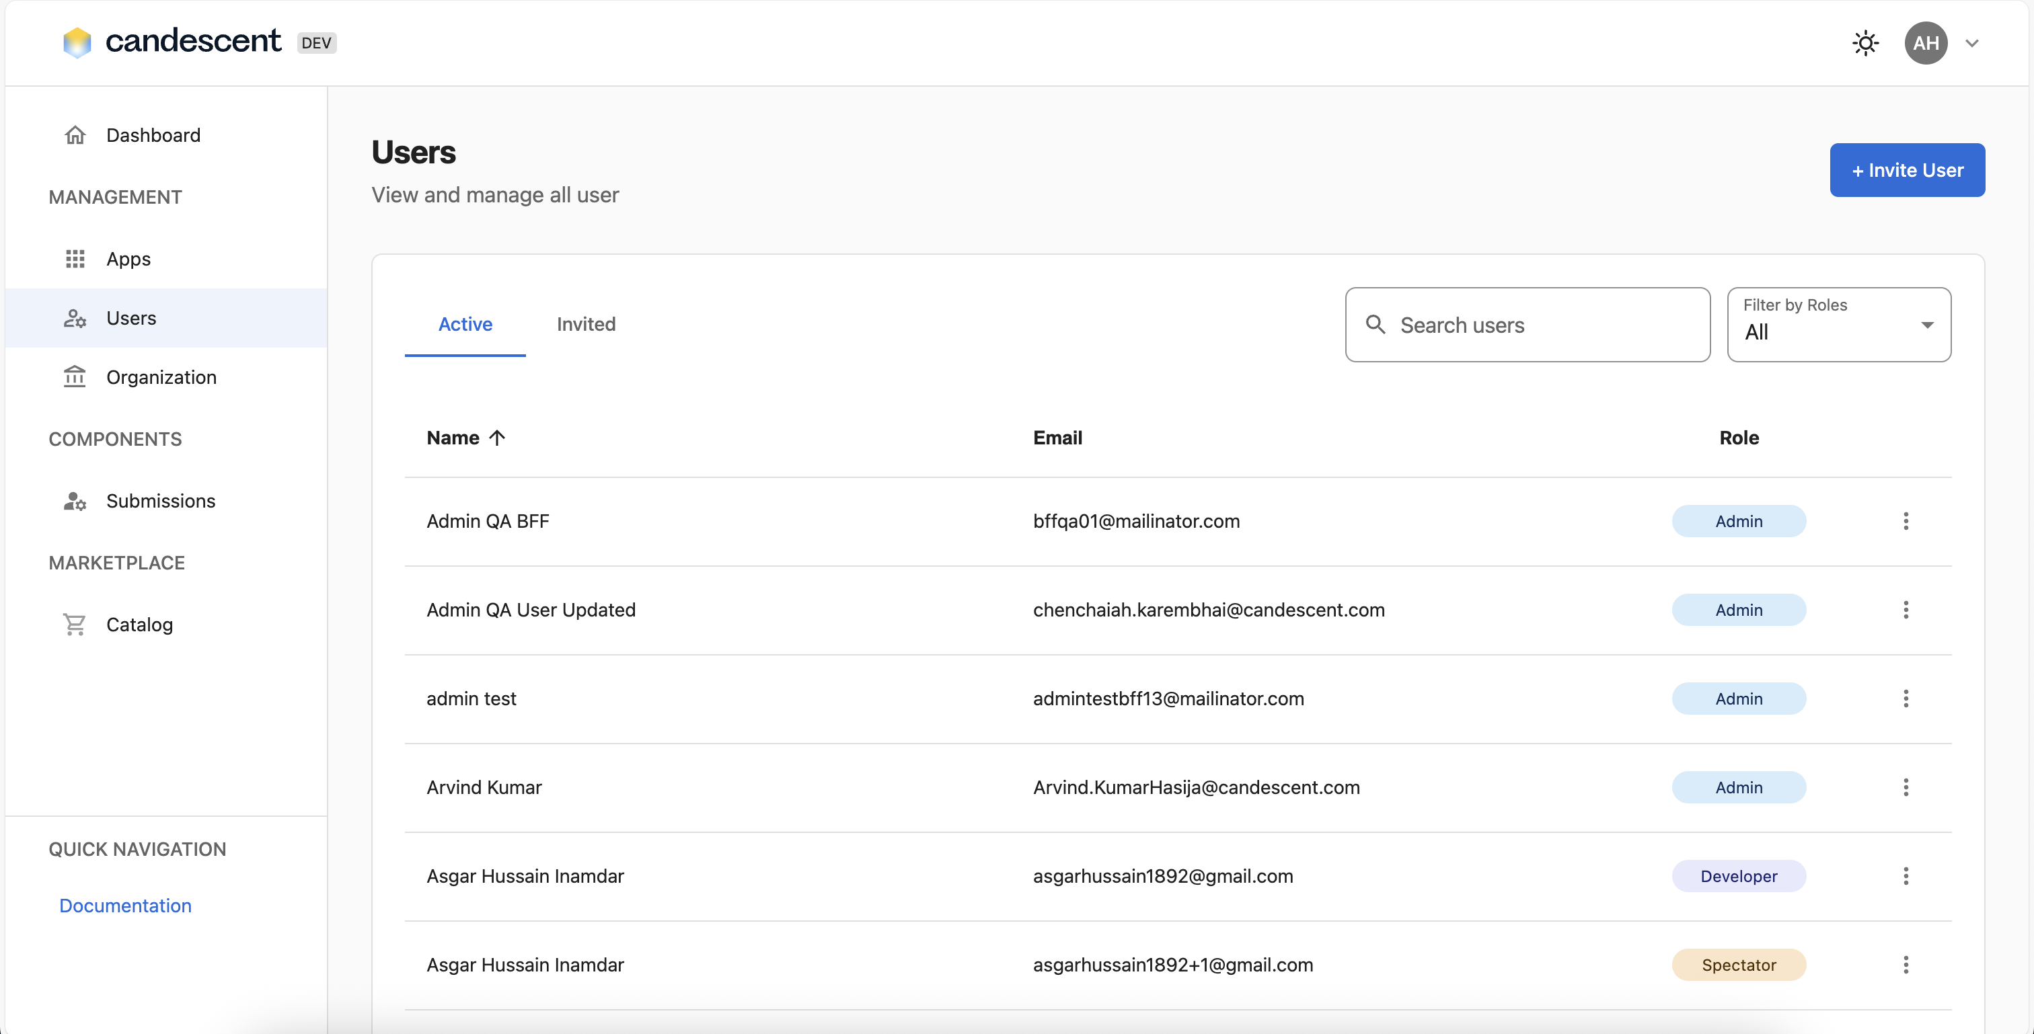Focus the Search users field
The height and width of the screenshot is (1034, 2034).
(1540, 325)
